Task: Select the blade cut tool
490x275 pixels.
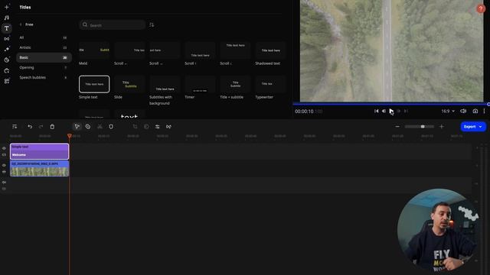Action: (88, 127)
